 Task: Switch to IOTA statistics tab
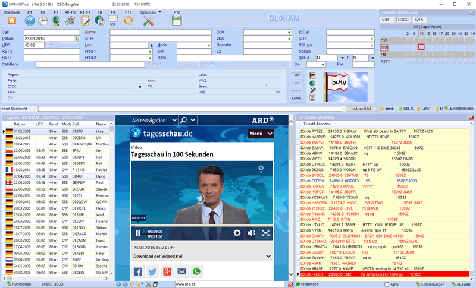coord(419,20)
